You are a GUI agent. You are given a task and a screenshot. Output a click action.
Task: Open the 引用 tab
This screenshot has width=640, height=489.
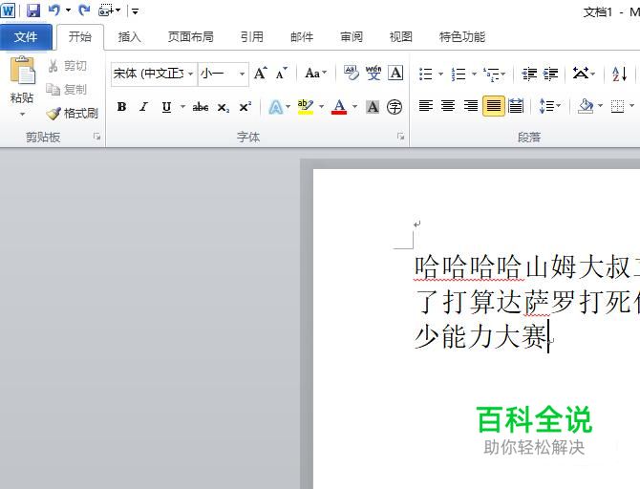point(251,37)
